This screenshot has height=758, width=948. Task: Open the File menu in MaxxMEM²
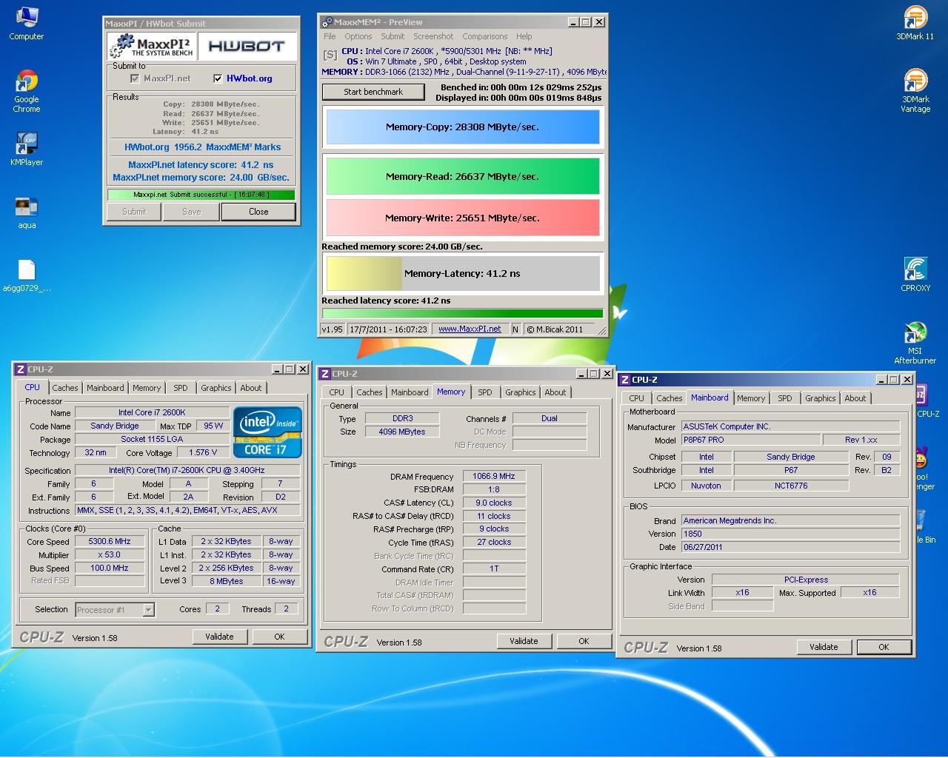(330, 36)
